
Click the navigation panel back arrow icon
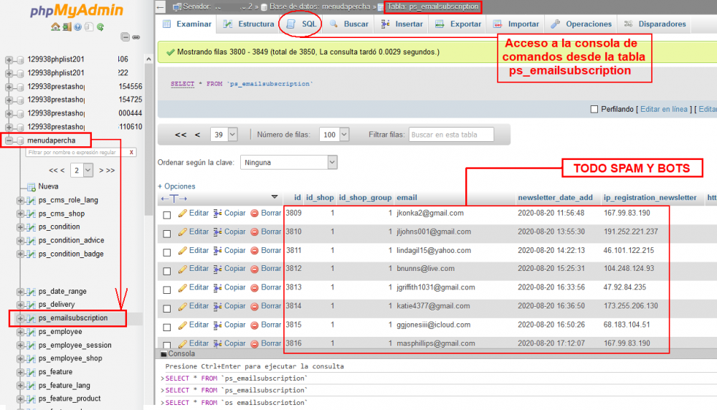(160, 6)
